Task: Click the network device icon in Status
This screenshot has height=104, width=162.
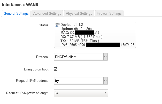Action: [x=58, y=25]
